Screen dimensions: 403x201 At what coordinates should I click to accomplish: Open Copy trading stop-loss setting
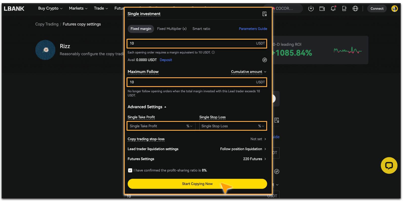click(x=197, y=139)
